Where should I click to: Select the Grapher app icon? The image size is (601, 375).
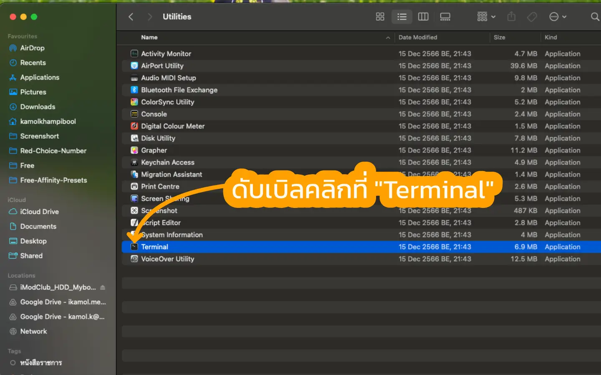point(134,150)
